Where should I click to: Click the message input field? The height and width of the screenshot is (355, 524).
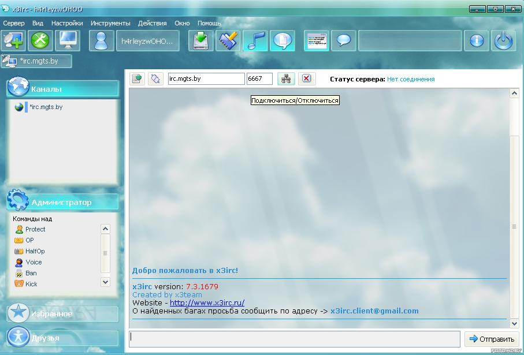[x=295, y=339]
